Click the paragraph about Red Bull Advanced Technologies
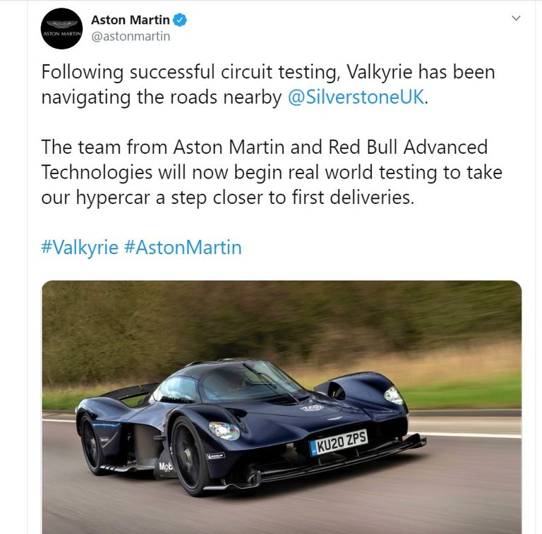The image size is (542, 534). click(272, 172)
